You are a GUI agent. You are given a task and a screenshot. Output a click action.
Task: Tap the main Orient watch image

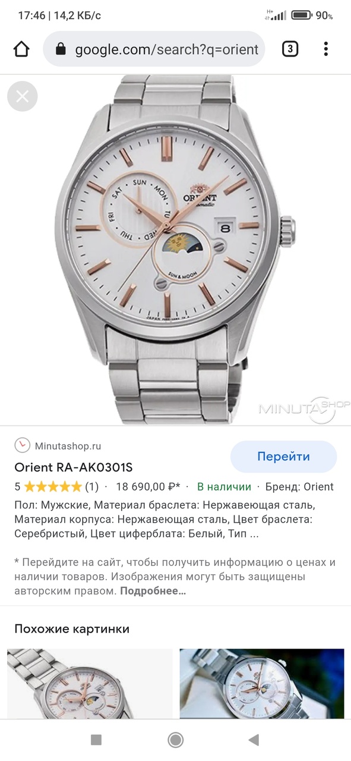(x=175, y=250)
